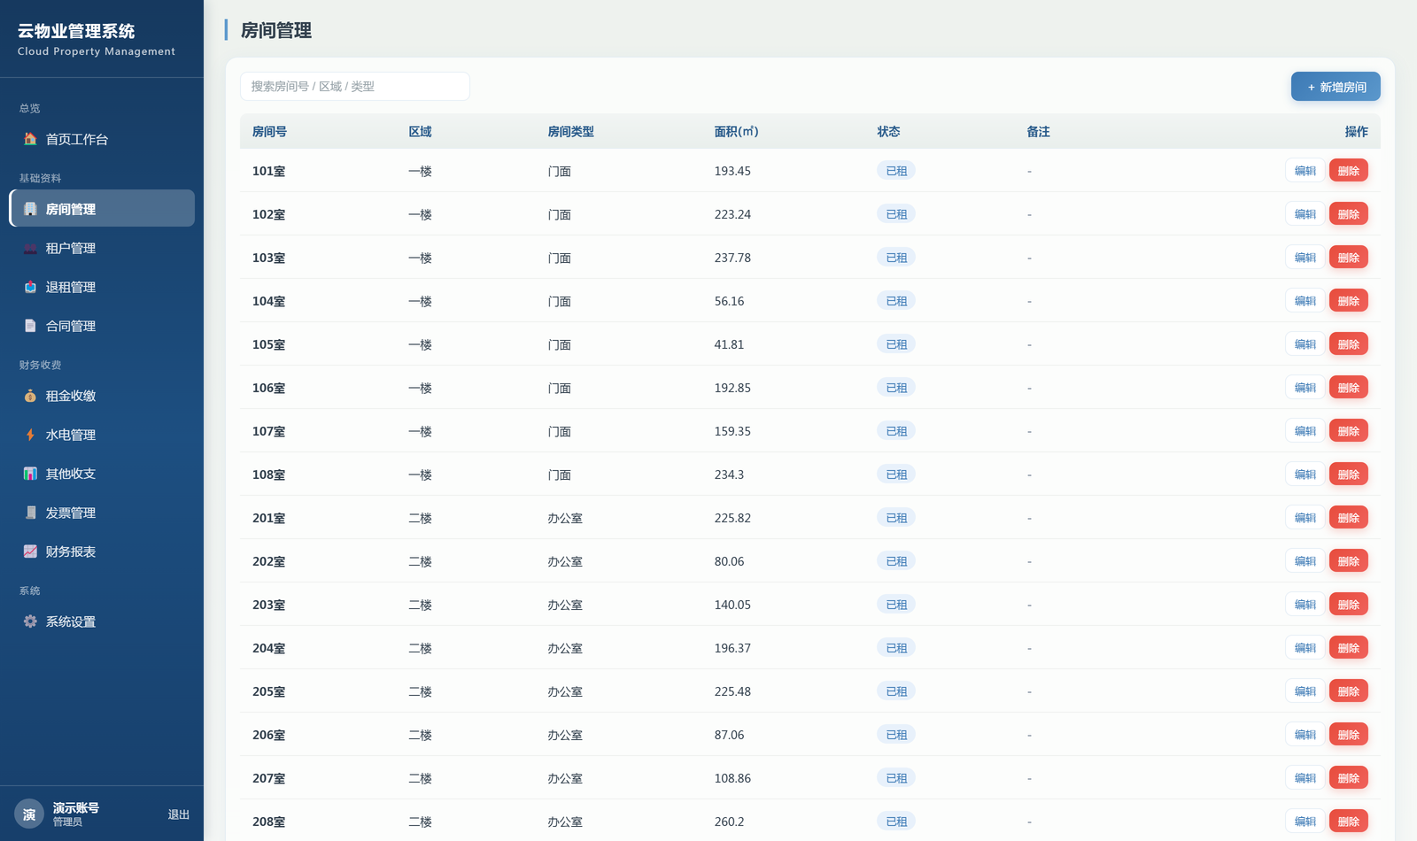Open 发票管理 menu item
Image resolution: width=1417 pixels, height=841 pixels.
tap(102, 513)
